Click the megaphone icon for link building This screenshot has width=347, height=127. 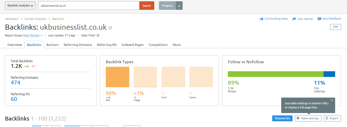(x=261, y=19)
